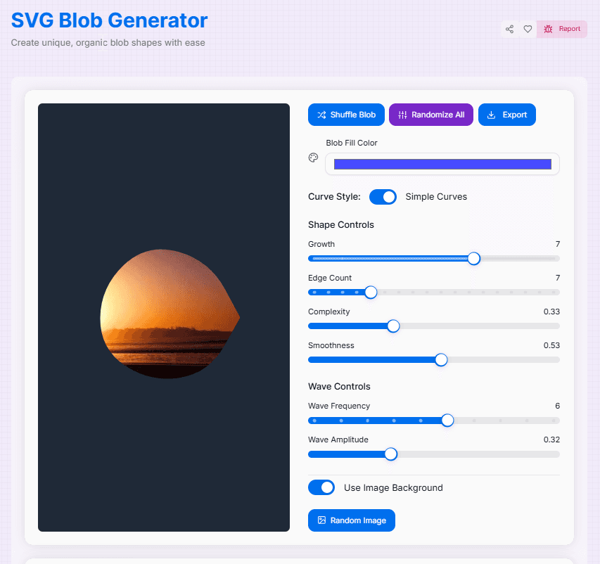
Task: Click the Wave Frequency slider handle
Action: pos(447,420)
